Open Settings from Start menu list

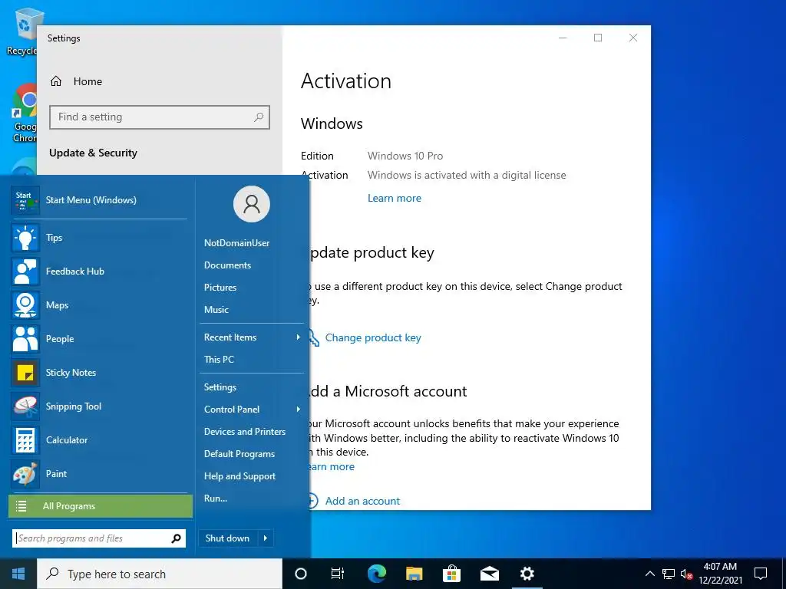tap(220, 387)
